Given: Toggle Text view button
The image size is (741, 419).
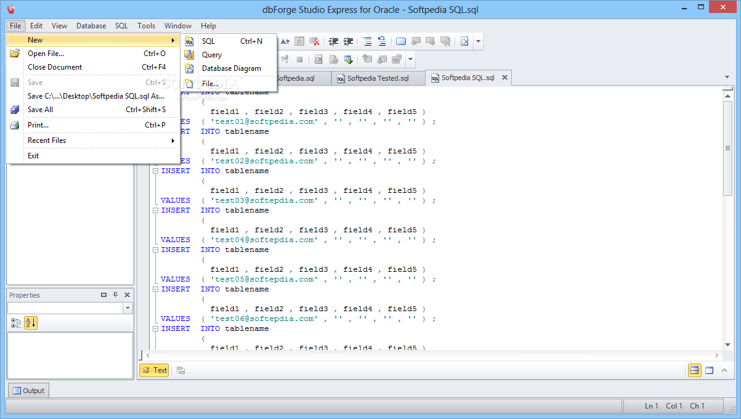Looking at the screenshot, I should 154,370.
